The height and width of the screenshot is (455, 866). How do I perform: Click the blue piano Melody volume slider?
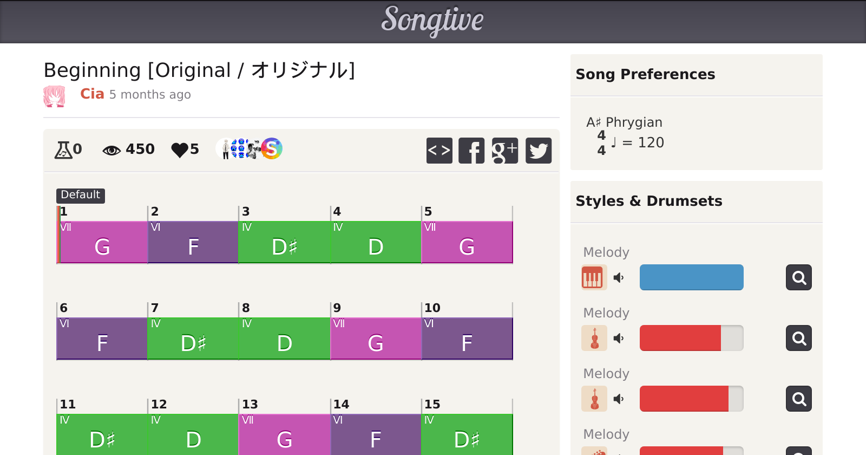pyautogui.click(x=691, y=277)
